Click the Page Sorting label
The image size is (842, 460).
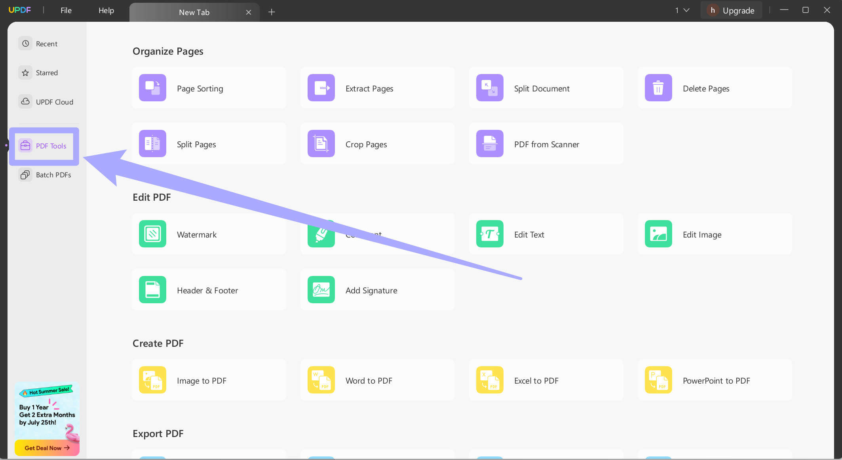point(200,89)
